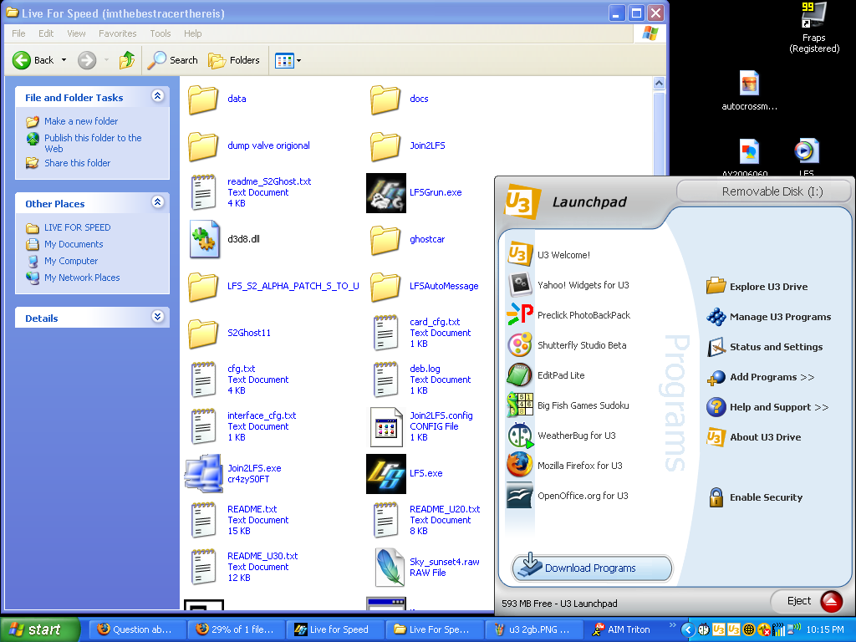Click the Start button
The image size is (856, 642).
coord(40,629)
